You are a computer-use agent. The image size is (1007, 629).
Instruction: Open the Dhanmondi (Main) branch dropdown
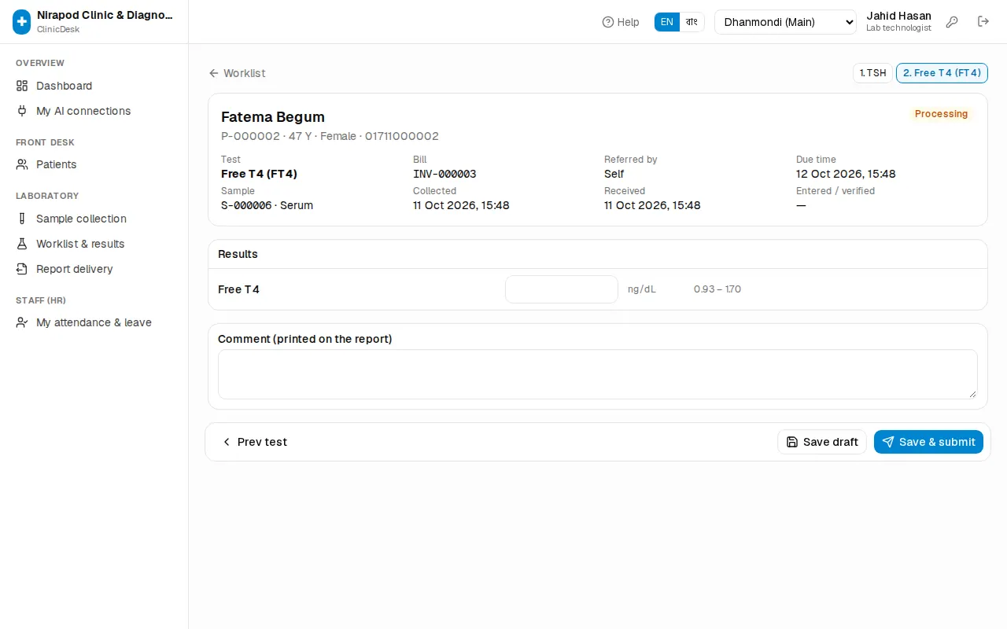(785, 22)
